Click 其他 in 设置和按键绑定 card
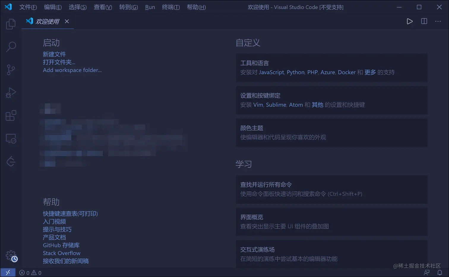Image resolution: width=449 pixels, height=277 pixels. pos(317,105)
